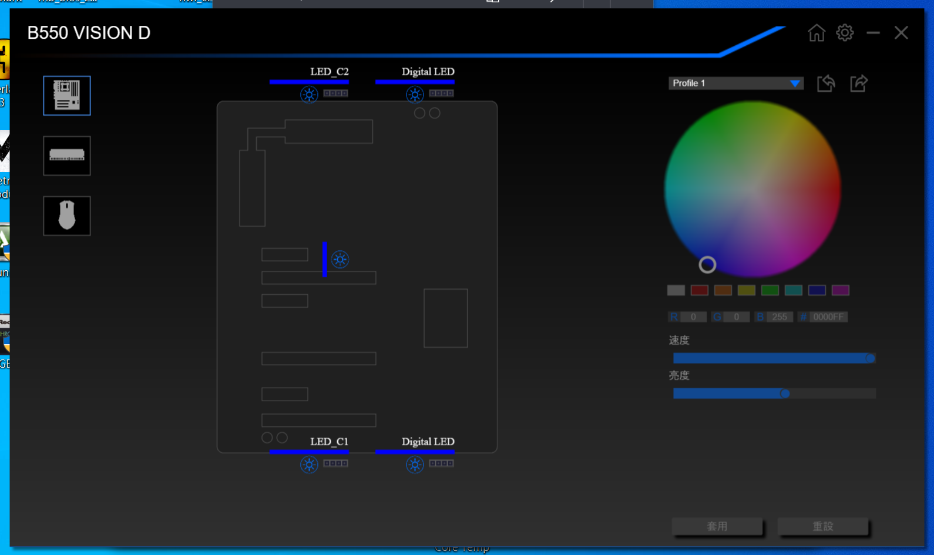Click the R value input field
This screenshot has height=555, width=934.
tap(693, 317)
